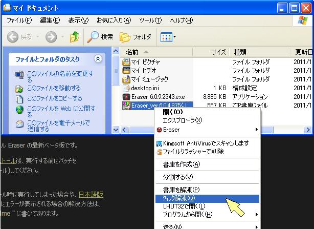Select the マイ ミュージック folder icon
The image size is (314, 229).
[126, 79]
